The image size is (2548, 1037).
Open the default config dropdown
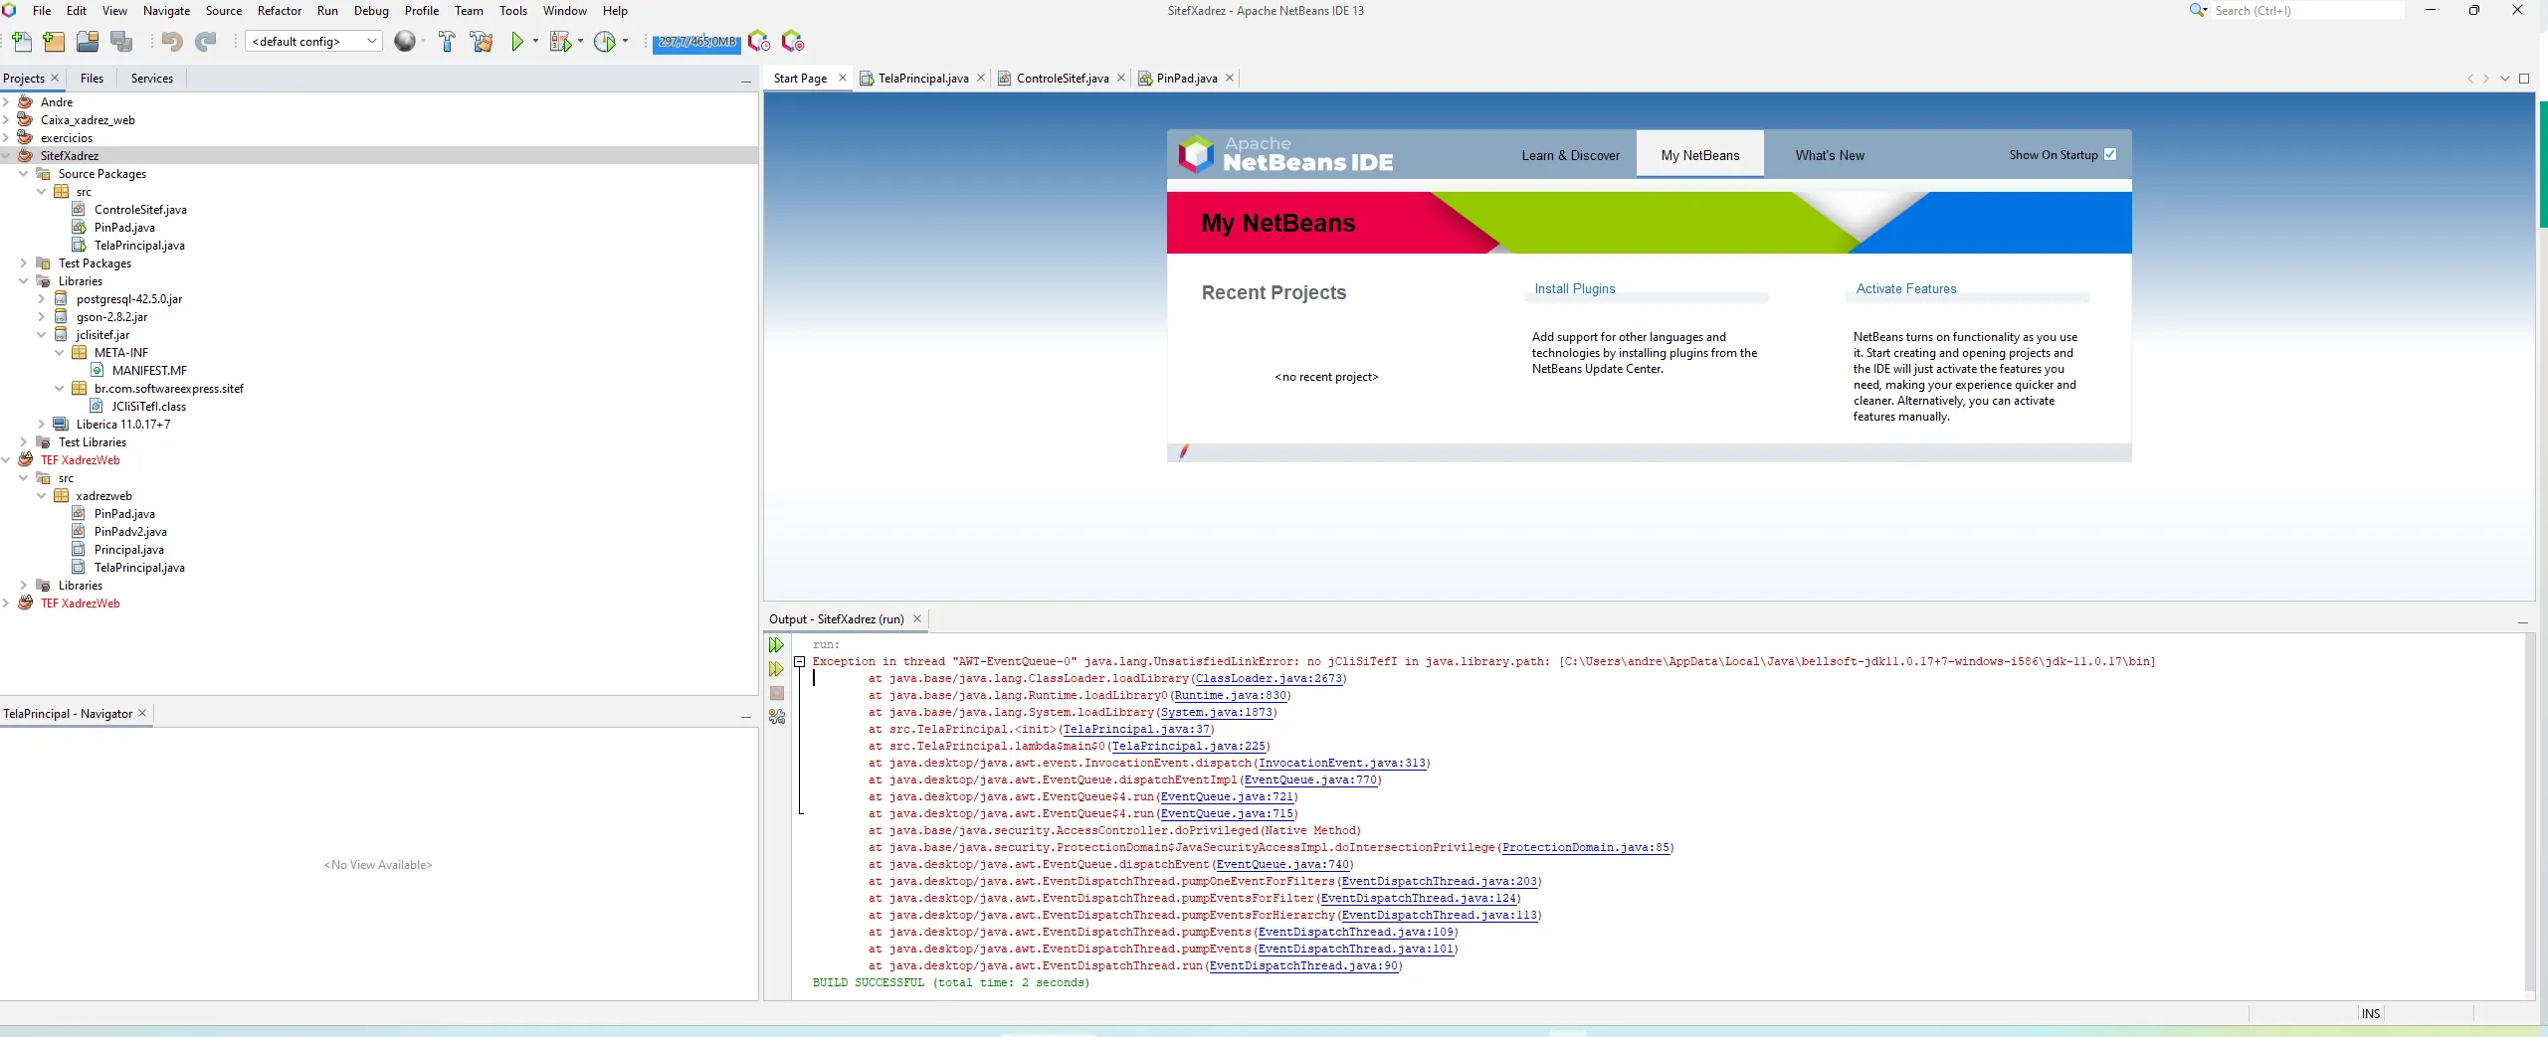[x=313, y=42]
